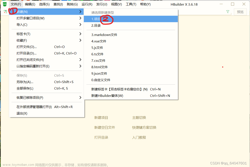This screenshot has width=250, height=167.
Task: Select 新建标签卡 Ctrl+N entry
Action: click(x=131, y=89)
